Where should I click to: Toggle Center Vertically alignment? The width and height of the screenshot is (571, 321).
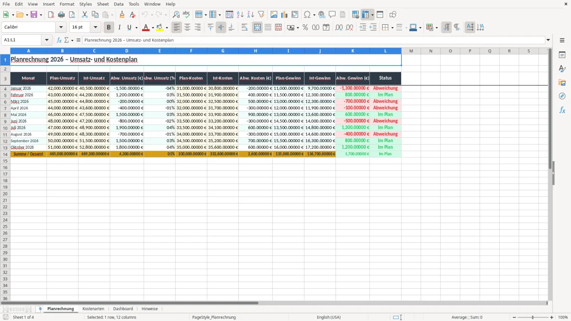pos(221,28)
